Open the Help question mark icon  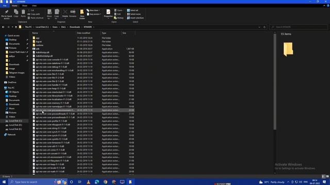coord(328,6)
